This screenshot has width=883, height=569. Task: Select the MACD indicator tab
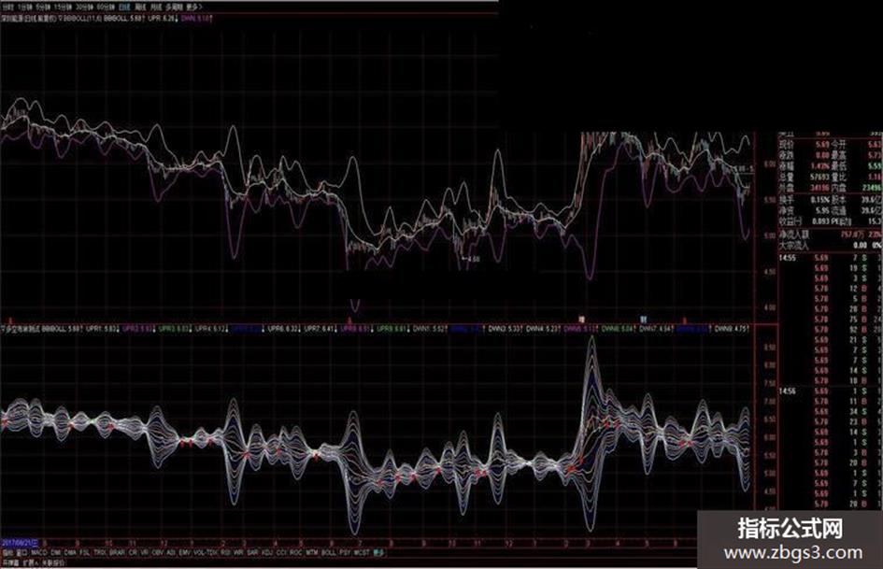click(39, 553)
